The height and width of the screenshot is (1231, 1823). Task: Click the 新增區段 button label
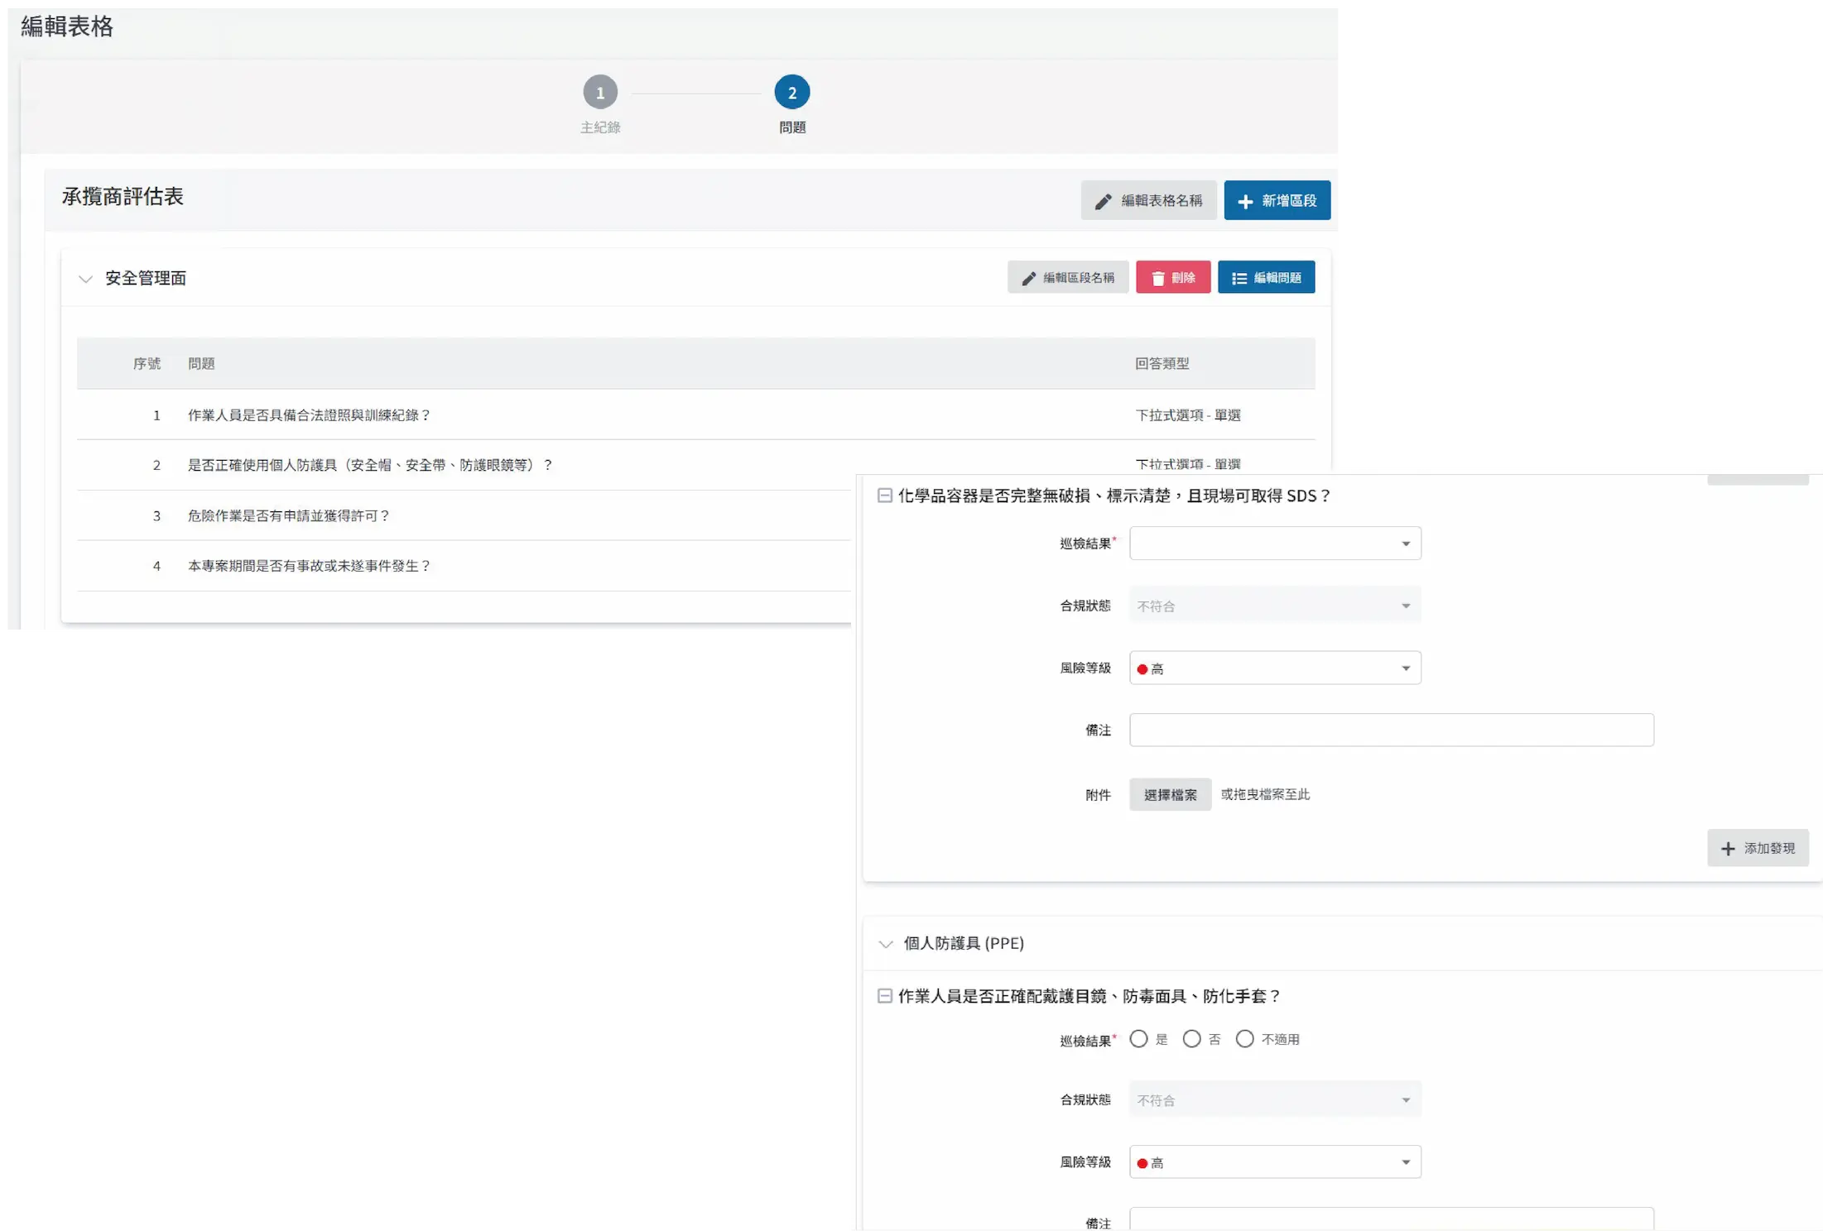[1288, 201]
